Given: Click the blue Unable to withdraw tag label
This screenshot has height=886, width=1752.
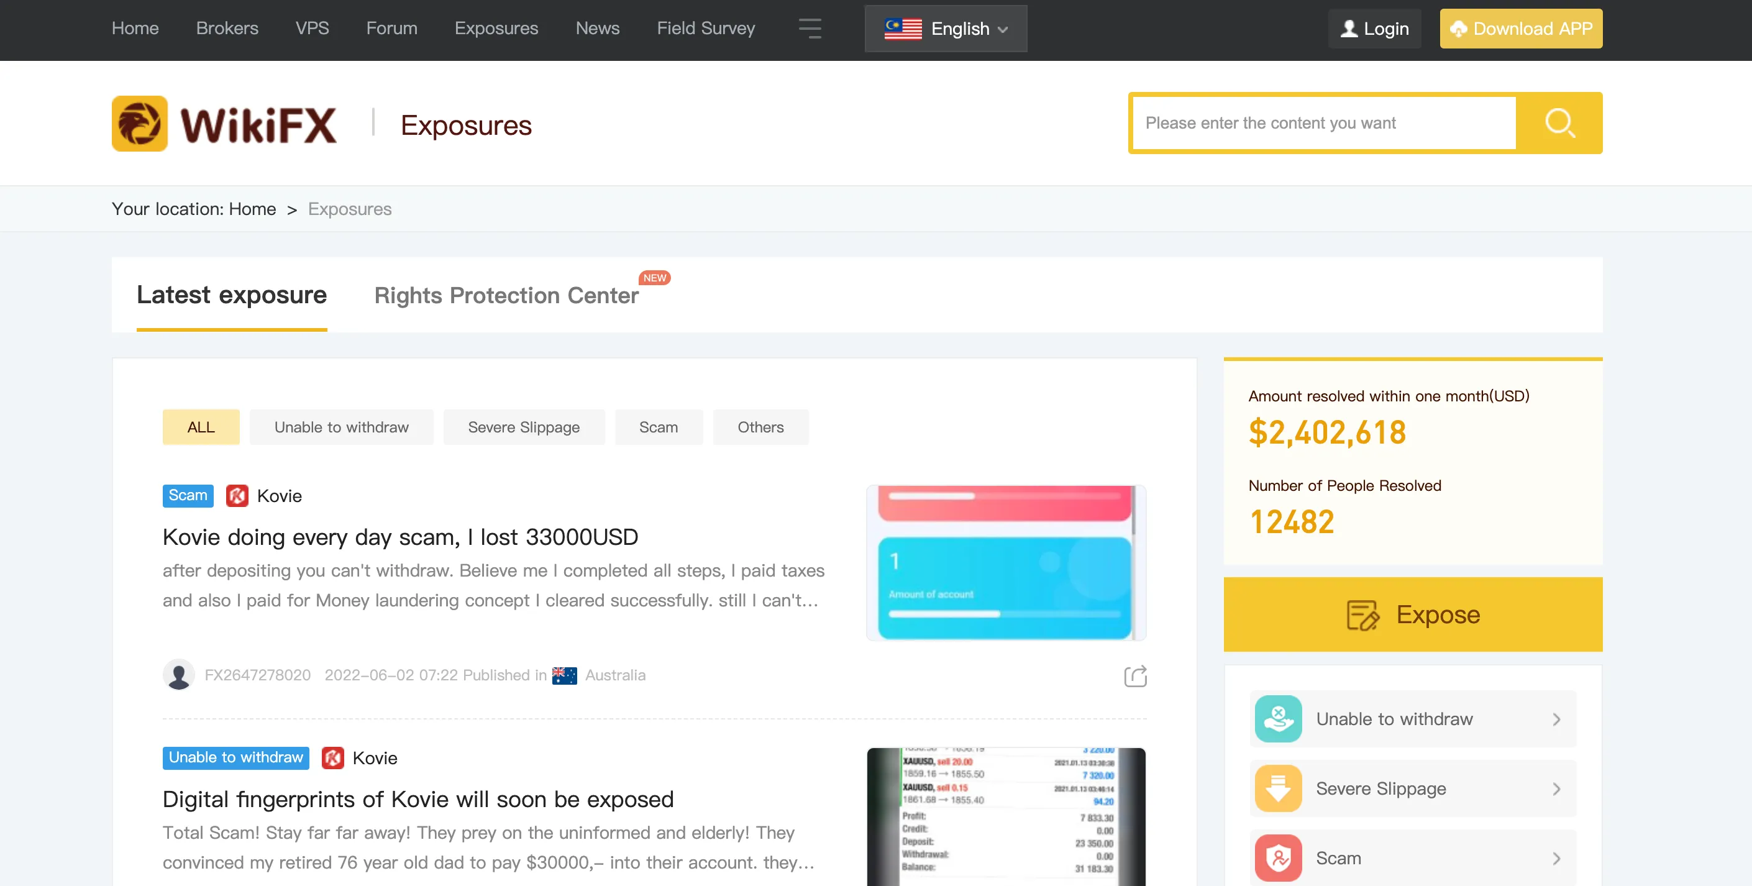Looking at the screenshot, I should 236,758.
